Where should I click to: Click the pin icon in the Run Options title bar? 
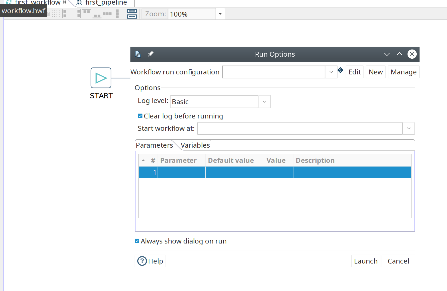tap(150, 54)
